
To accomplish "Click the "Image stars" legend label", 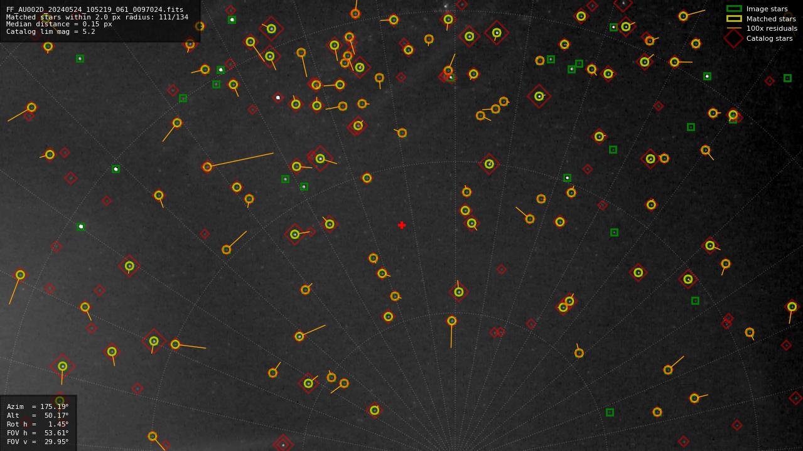I will 767,9.
